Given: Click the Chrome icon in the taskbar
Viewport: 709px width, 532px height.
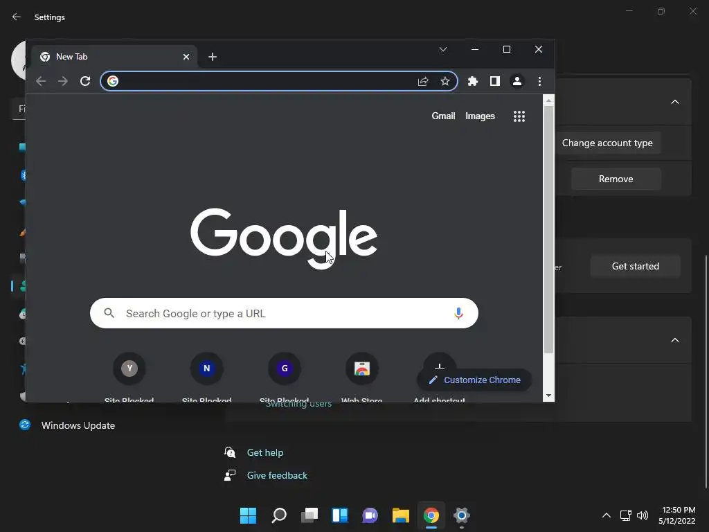Looking at the screenshot, I should pyautogui.click(x=431, y=515).
